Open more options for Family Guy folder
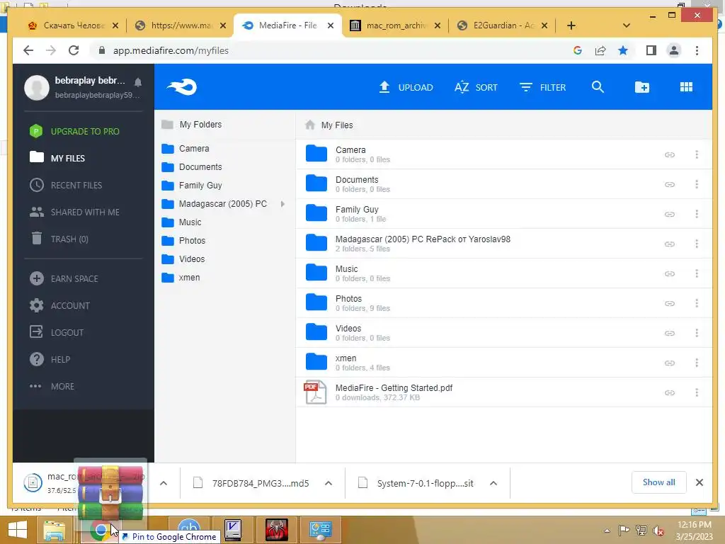Screen dimensions: 725x544 coord(697,214)
